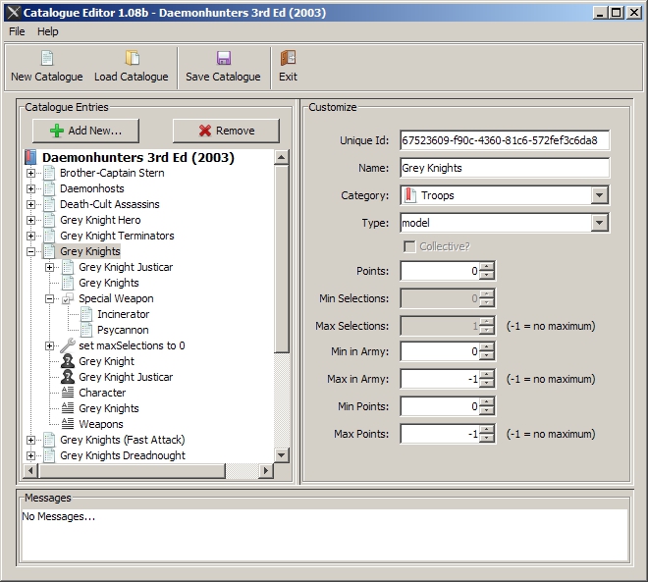Click the document icon beside Death-Cult Assassins

coord(49,204)
